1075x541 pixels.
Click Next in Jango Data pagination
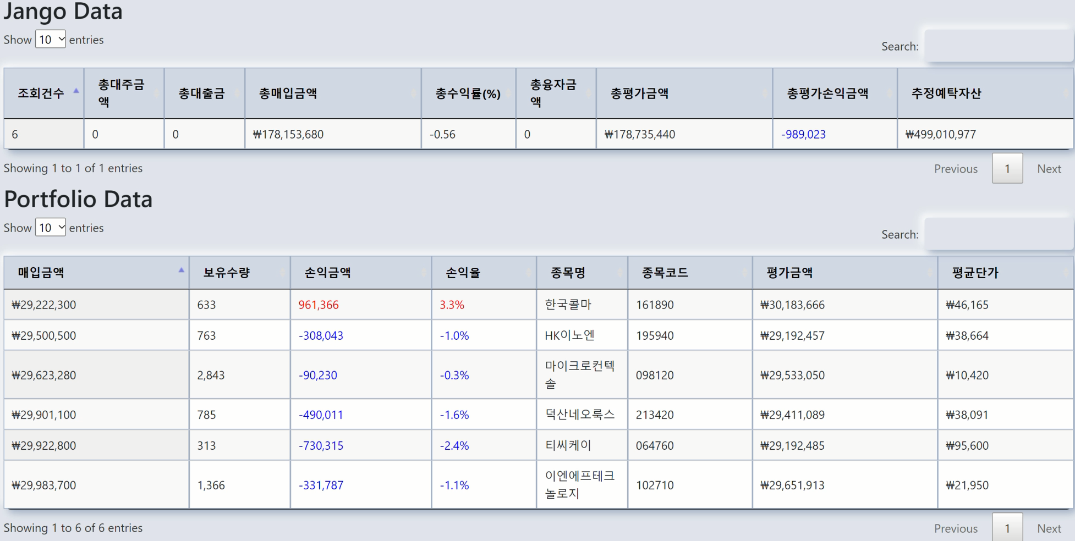1049,169
